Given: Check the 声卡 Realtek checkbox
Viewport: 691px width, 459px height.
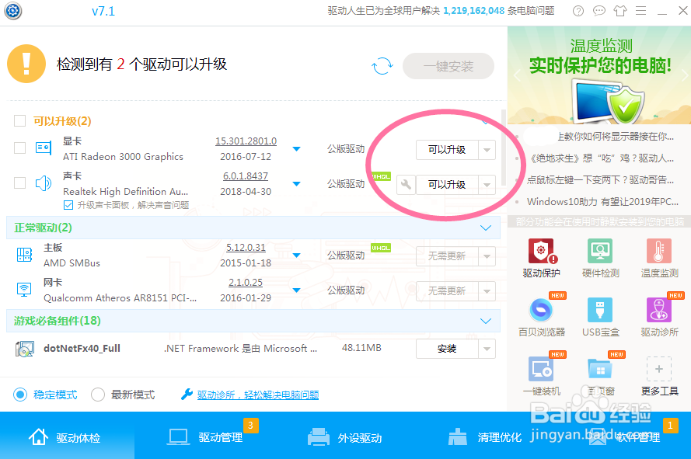Looking at the screenshot, I should [x=20, y=183].
